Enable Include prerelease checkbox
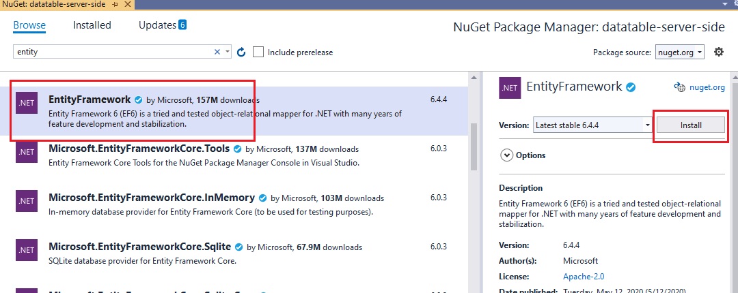The height and width of the screenshot is (293, 738). (258, 52)
